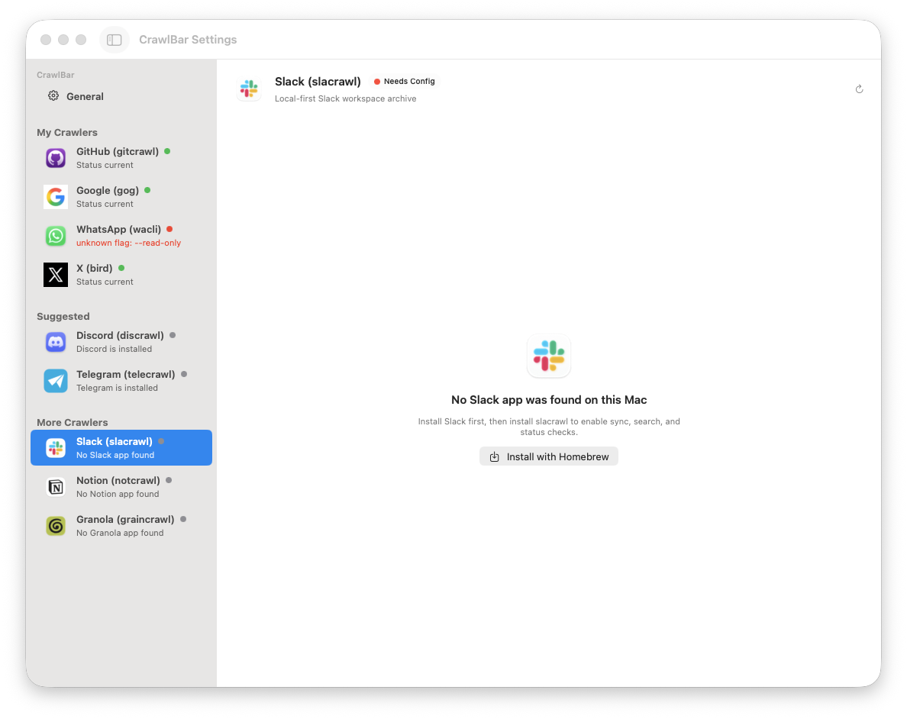Select Discord (discrawl) suggestion

click(121, 342)
